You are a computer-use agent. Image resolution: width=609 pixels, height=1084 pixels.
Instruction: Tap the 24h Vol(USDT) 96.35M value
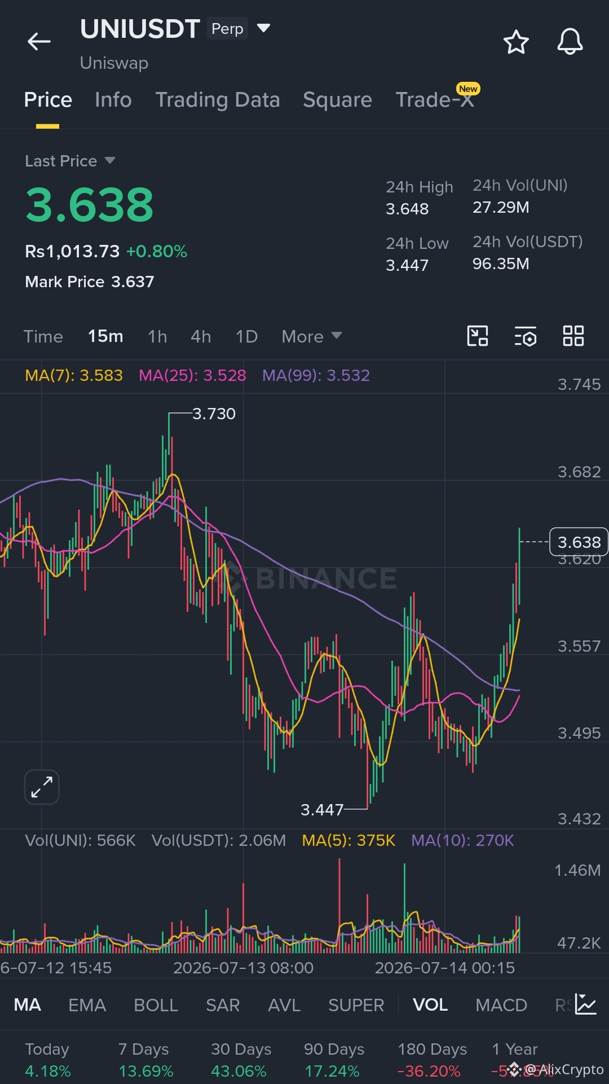point(501,264)
